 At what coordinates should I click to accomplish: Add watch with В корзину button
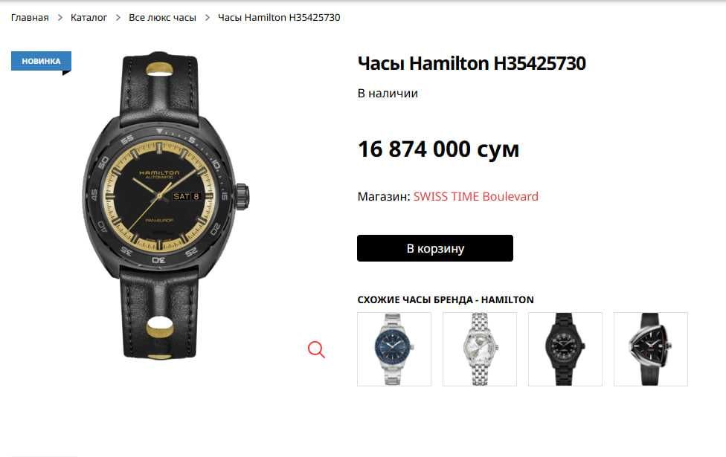click(x=434, y=248)
